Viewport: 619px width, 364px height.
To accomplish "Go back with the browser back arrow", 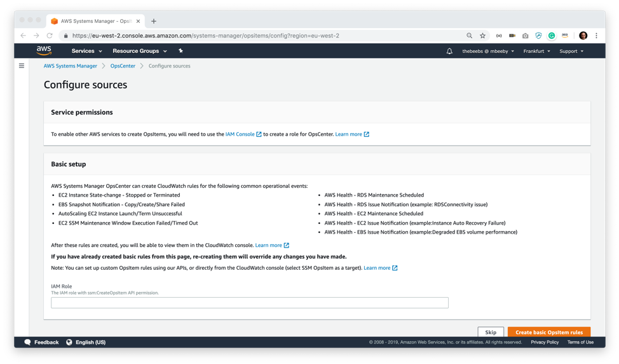I will (x=24, y=36).
